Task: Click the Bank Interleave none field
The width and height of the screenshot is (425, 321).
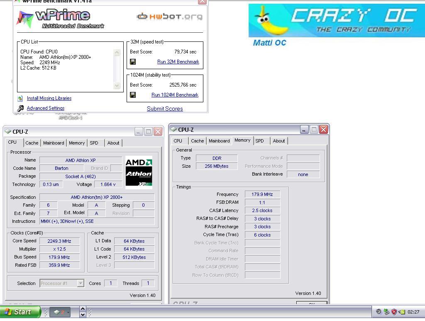Action: click(x=303, y=174)
